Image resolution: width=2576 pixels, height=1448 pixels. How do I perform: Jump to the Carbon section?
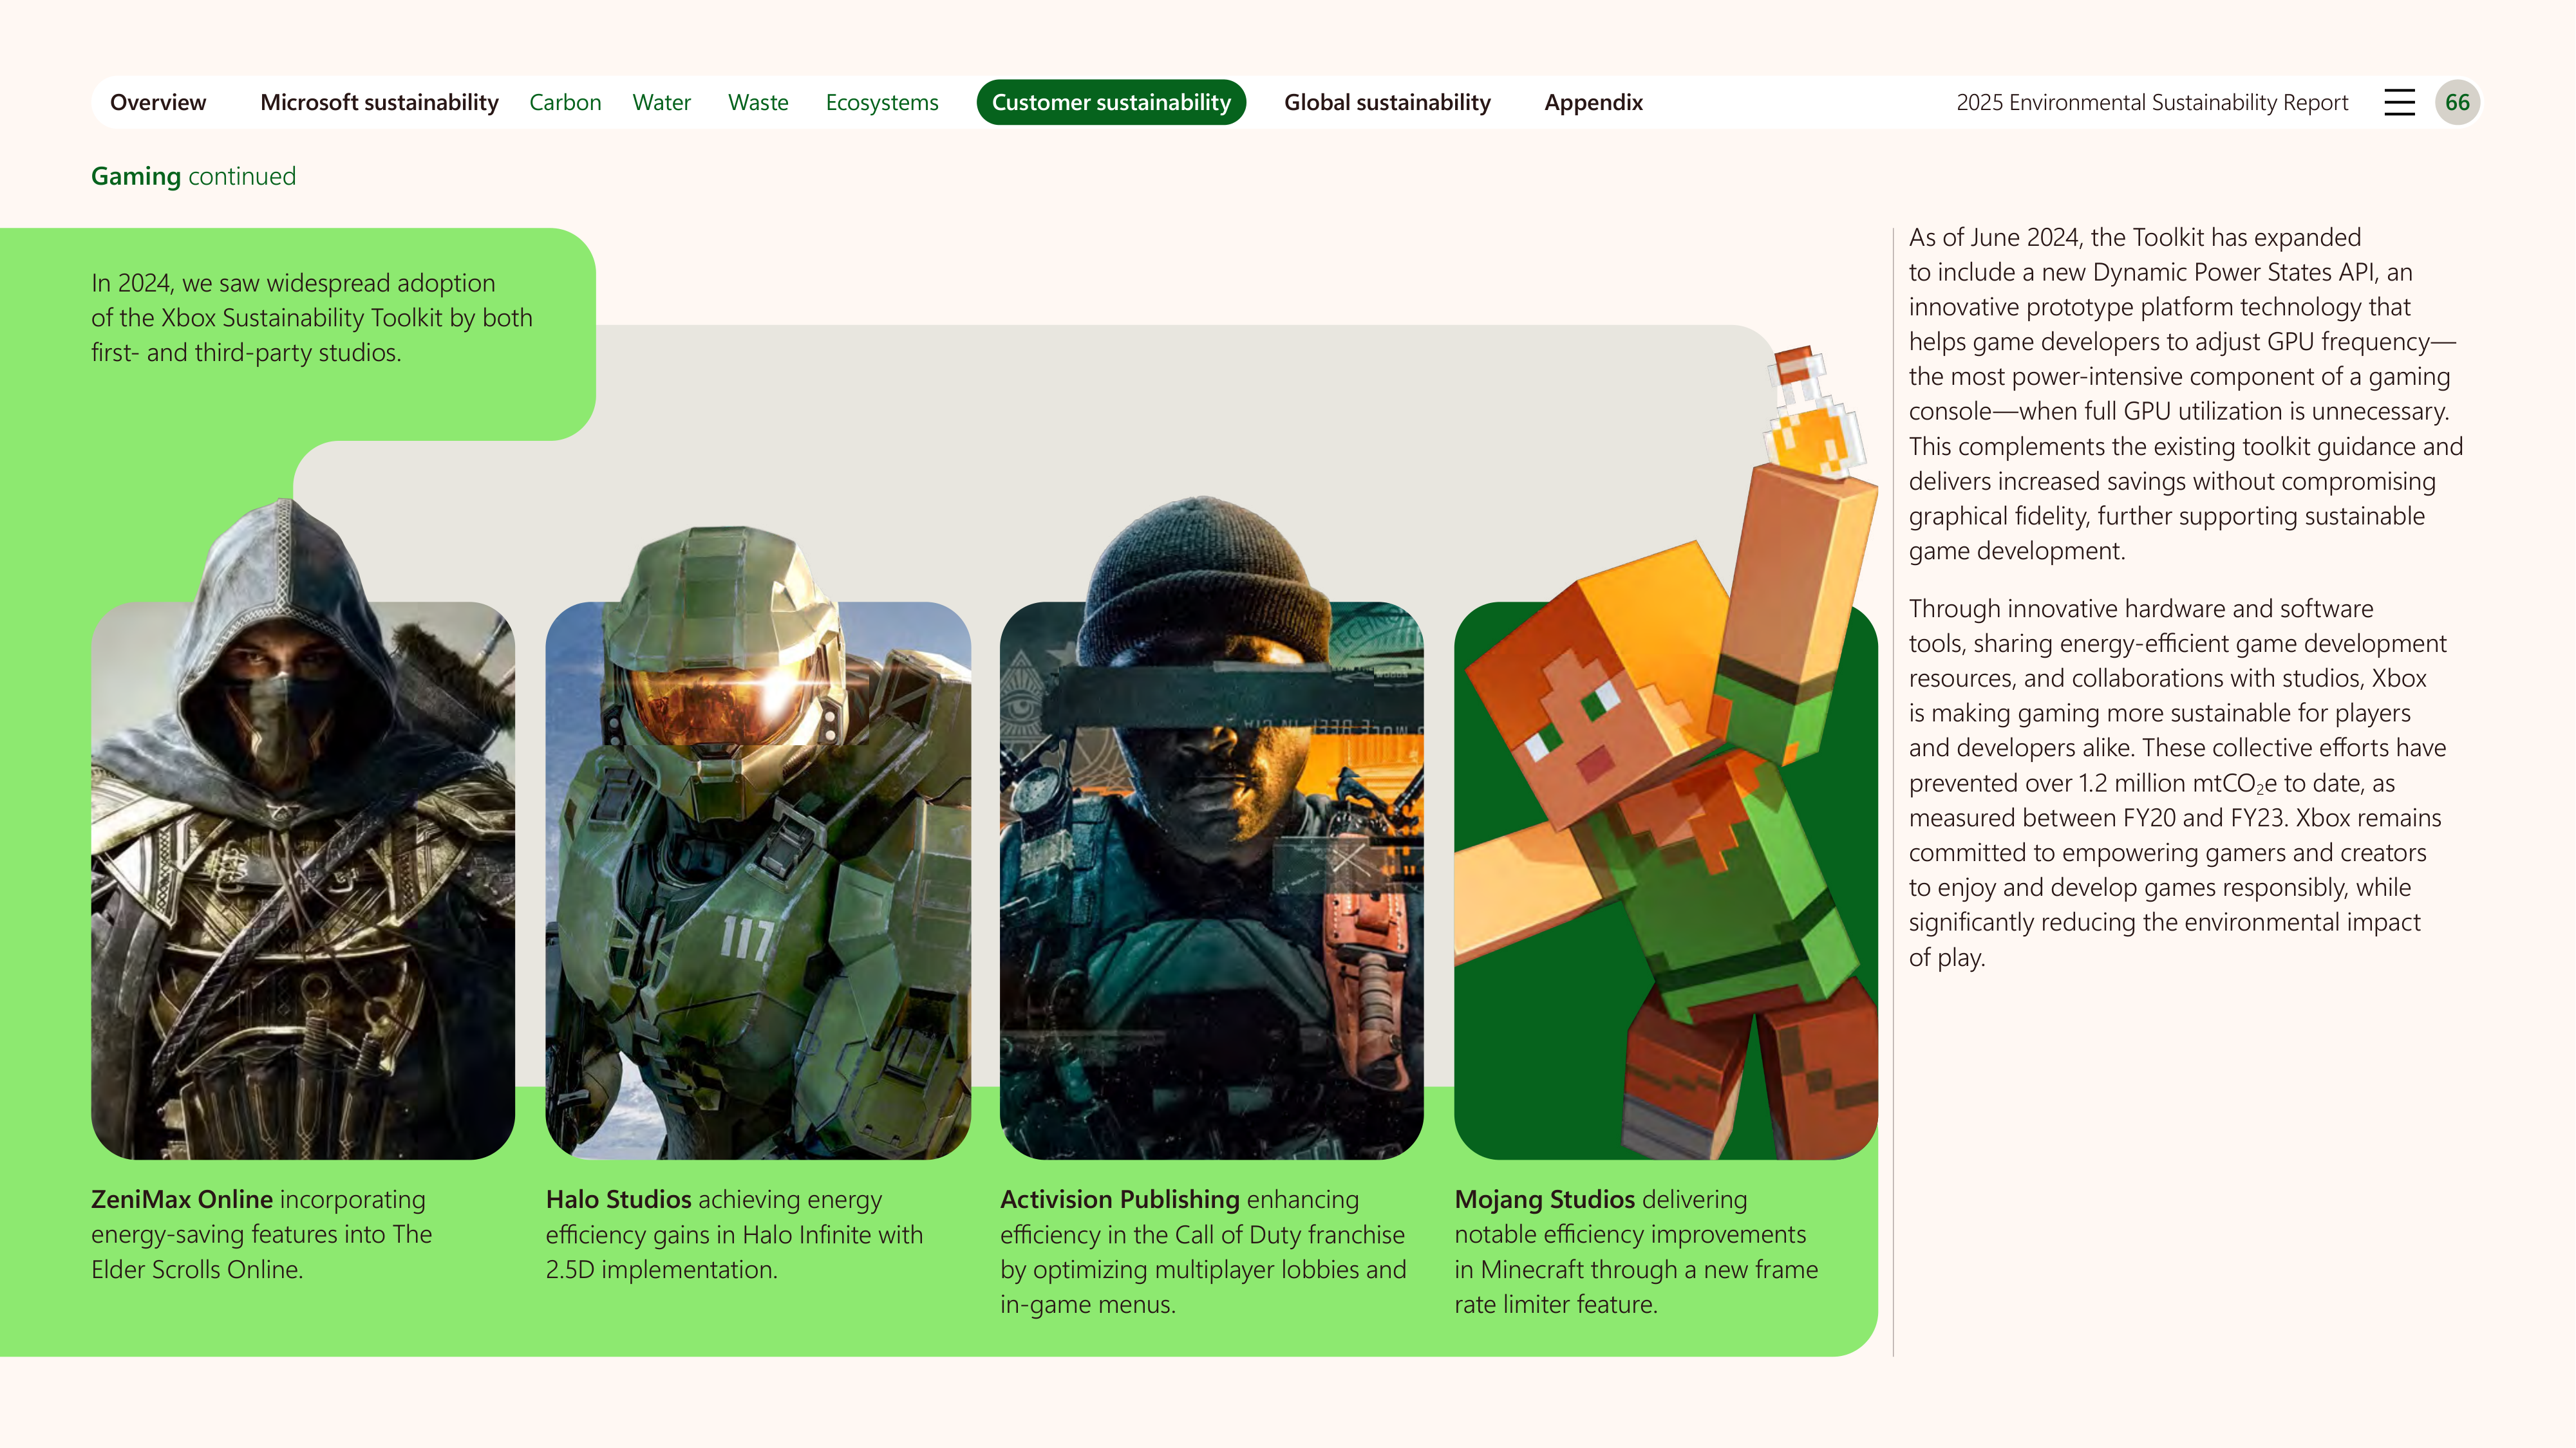[x=565, y=102]
